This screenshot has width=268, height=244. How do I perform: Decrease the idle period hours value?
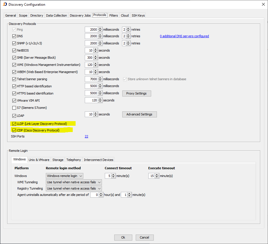[100, 196]
